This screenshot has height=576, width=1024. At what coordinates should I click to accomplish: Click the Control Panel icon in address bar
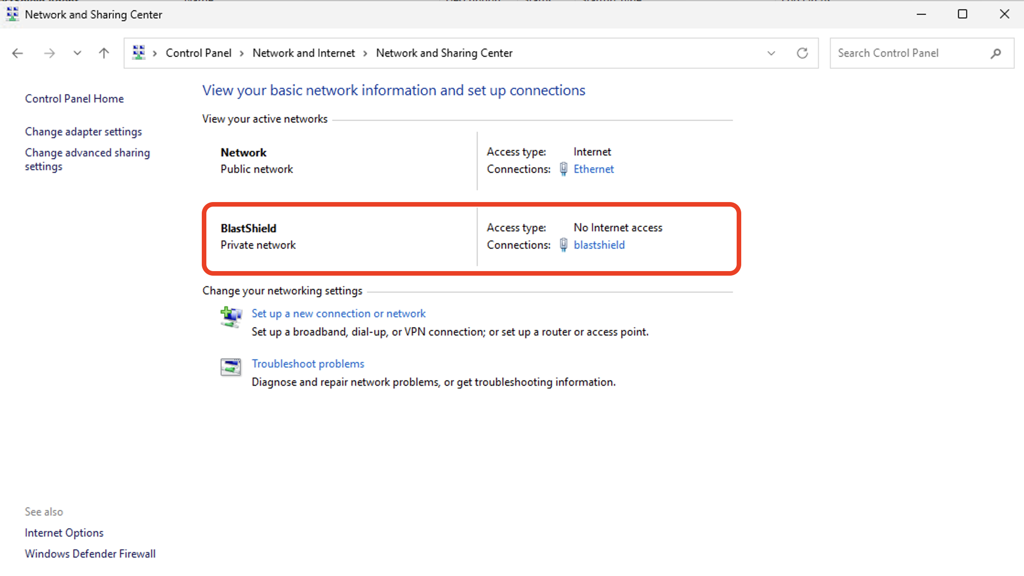(139, 53)
